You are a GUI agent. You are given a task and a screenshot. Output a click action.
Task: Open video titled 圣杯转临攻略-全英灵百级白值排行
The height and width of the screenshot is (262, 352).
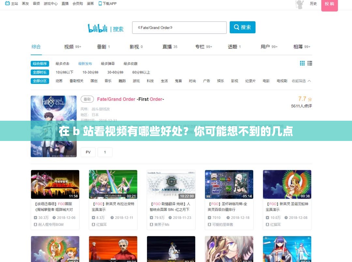(228, 207)
